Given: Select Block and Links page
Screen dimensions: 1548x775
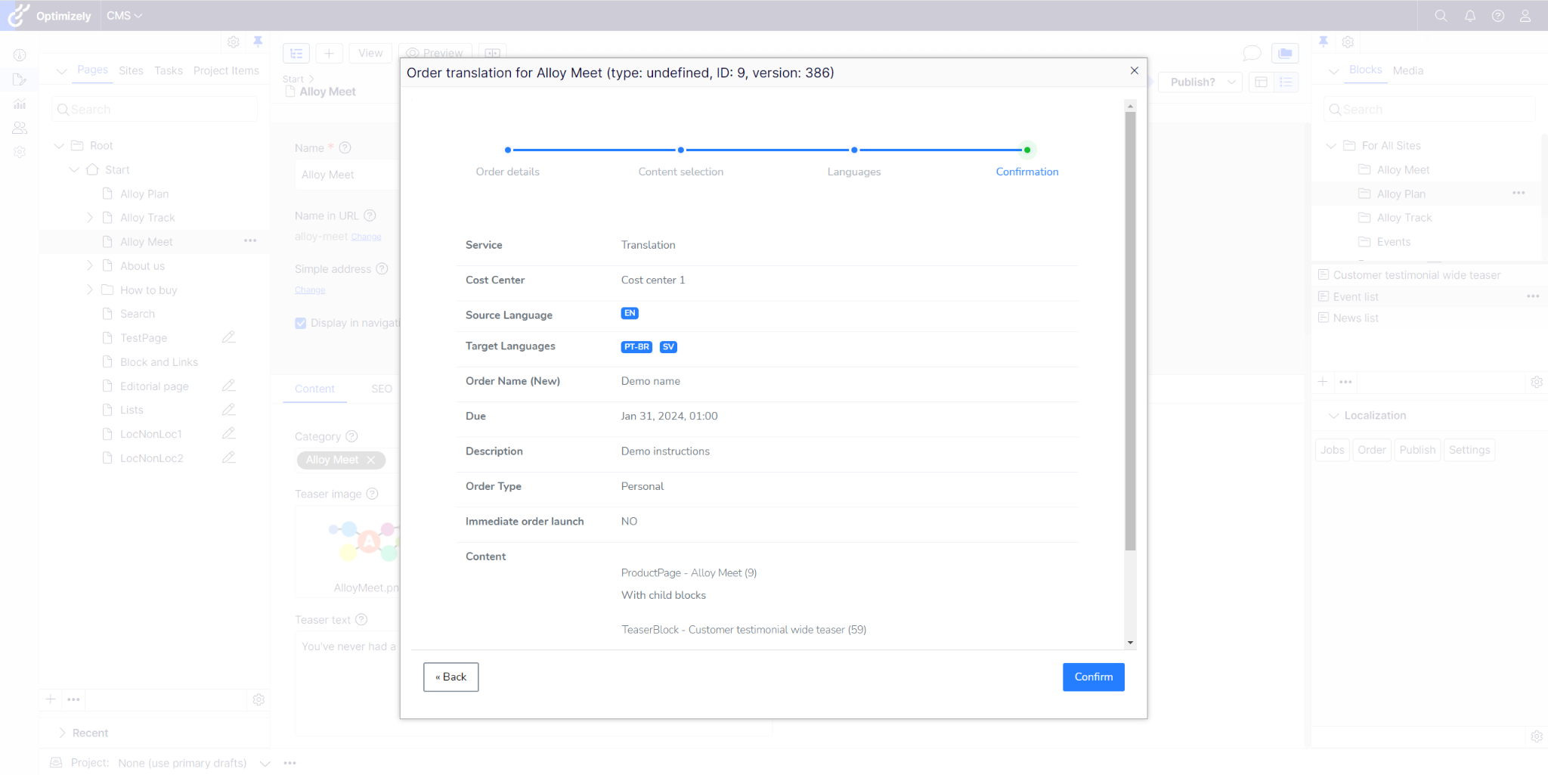Looking at the screenshot, I should tap(159, 362).
